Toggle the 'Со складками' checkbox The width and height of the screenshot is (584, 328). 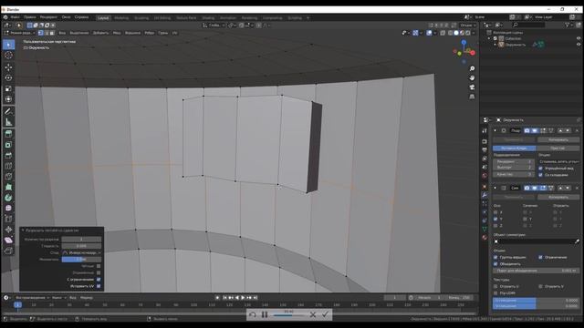click(540, 175)
